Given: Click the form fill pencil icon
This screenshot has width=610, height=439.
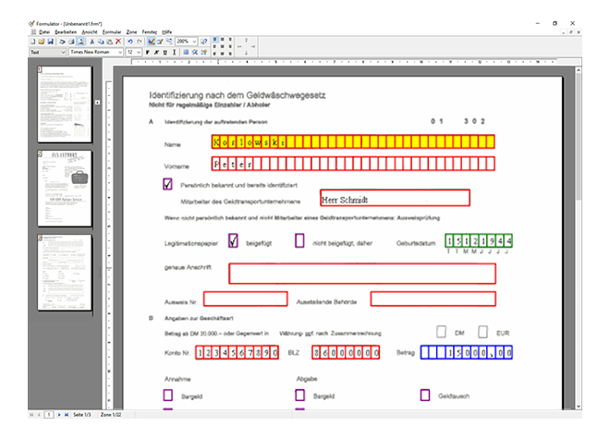Looking at the screenshot, I should [x=160, y=42].
